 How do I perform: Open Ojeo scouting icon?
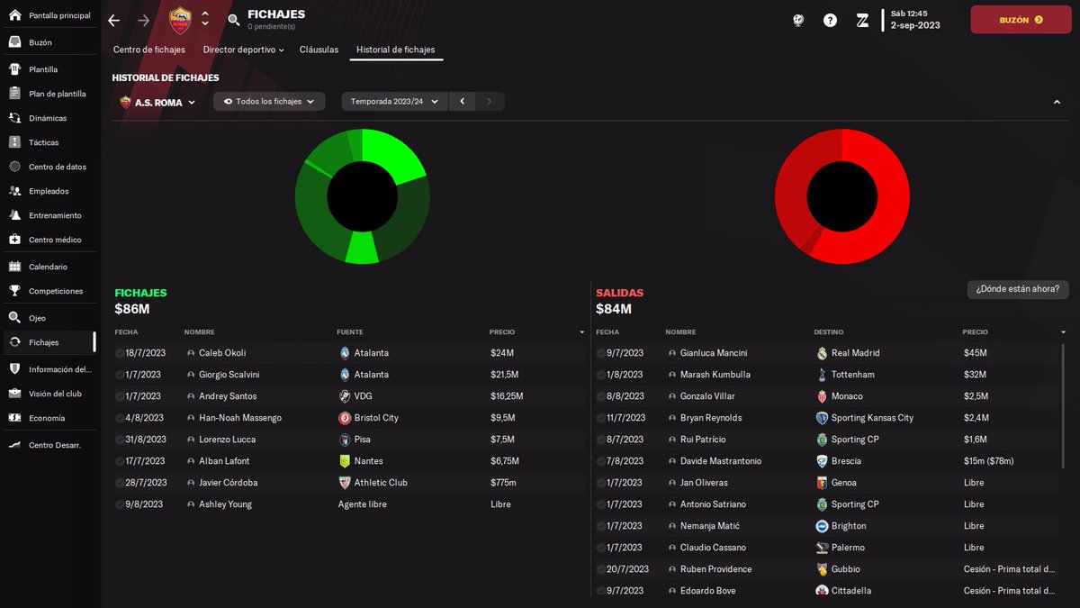pos(14,318)
